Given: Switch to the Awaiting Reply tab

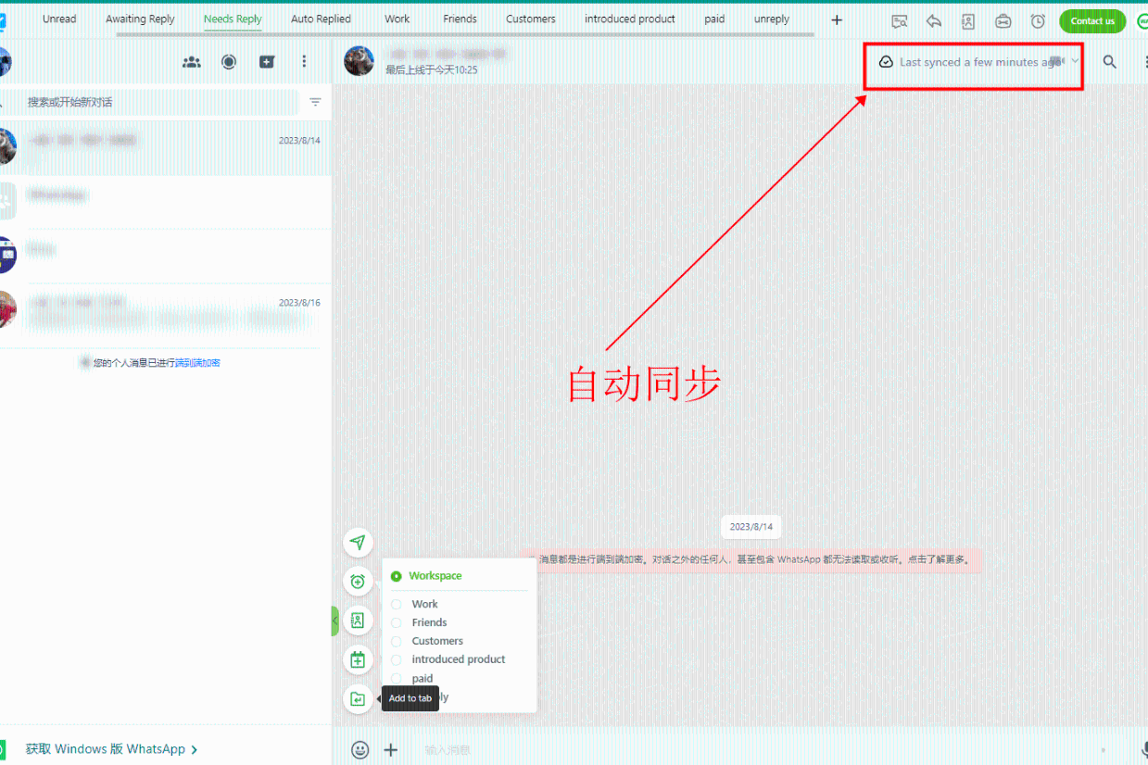Looking at the screenshot, I should [x=140, y=19].
